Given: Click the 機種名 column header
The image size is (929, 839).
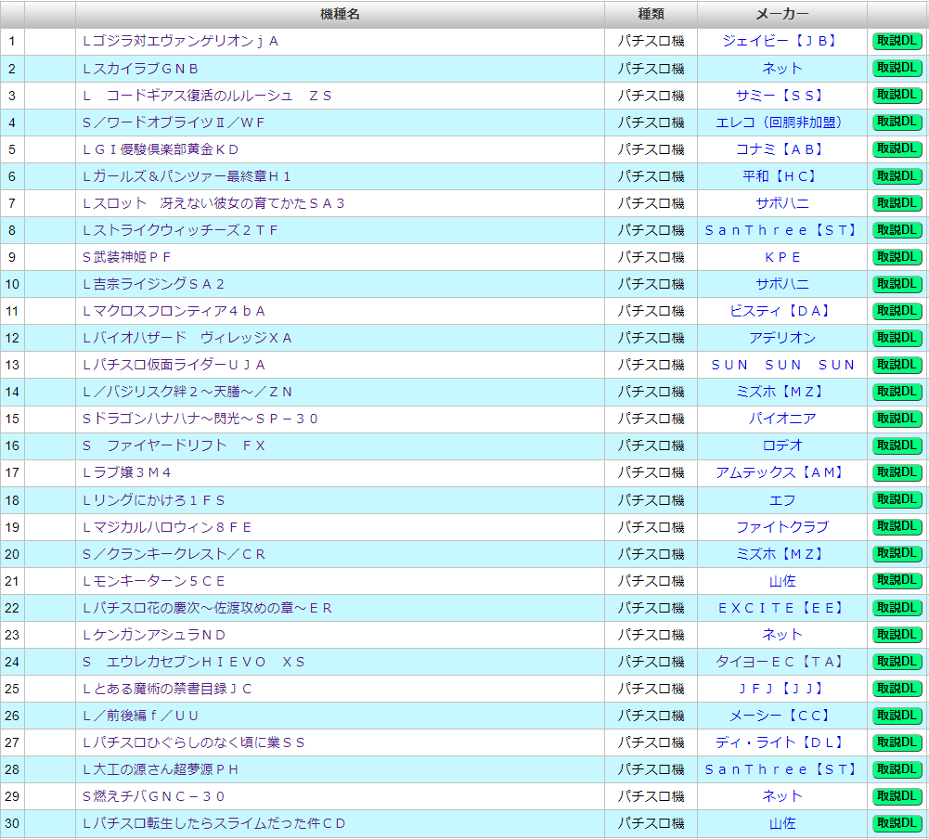Looking at the screenshot, I should pyautogui.click(x=340, y=14).
